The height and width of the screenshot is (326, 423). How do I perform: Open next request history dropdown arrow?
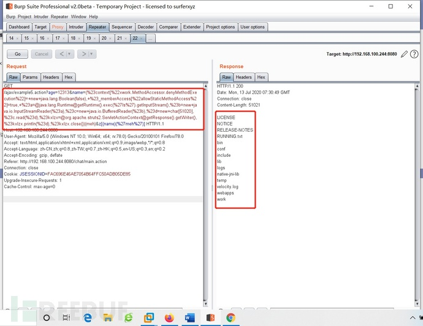coord(91,54)
